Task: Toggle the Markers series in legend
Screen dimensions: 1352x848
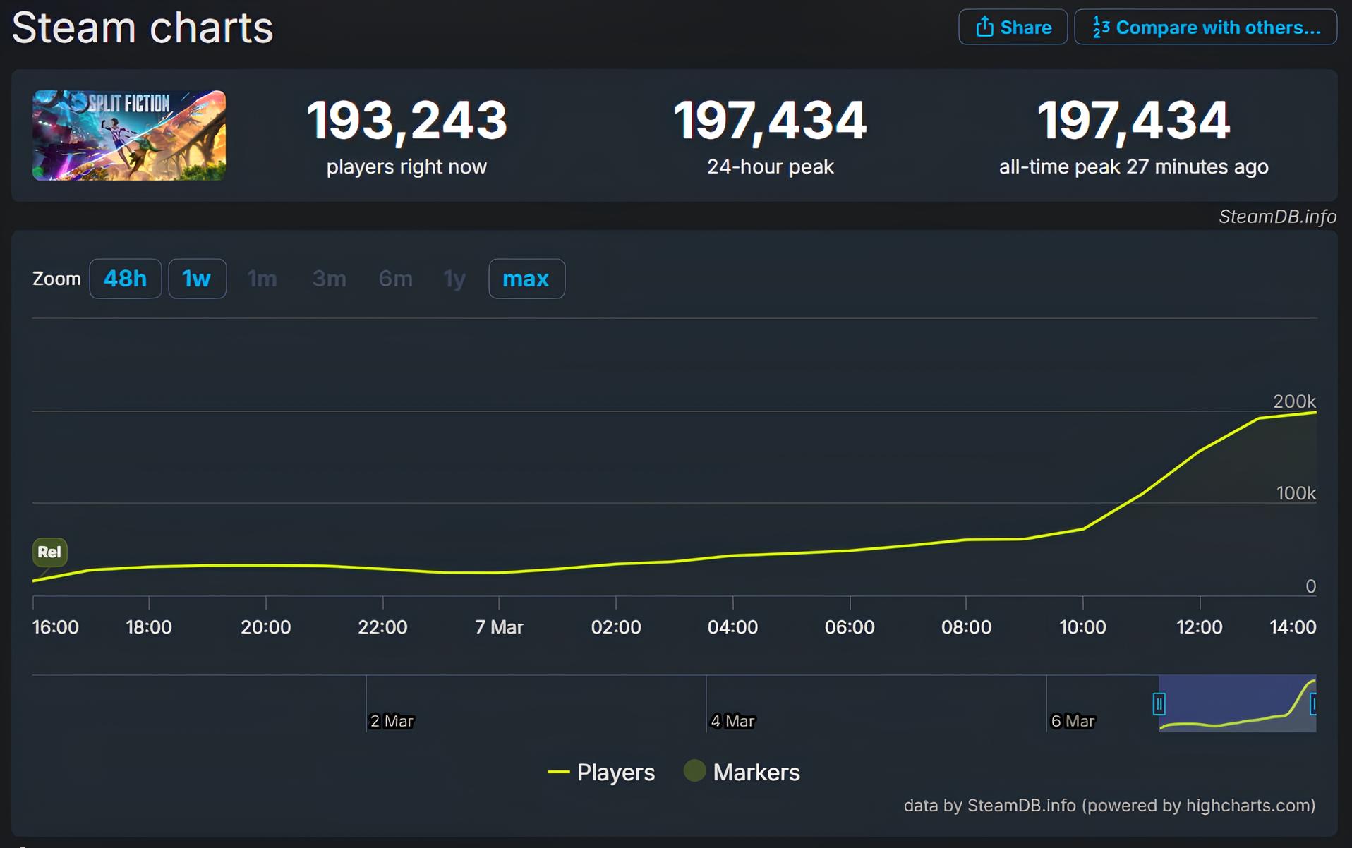Action: [x=756, y=772]
